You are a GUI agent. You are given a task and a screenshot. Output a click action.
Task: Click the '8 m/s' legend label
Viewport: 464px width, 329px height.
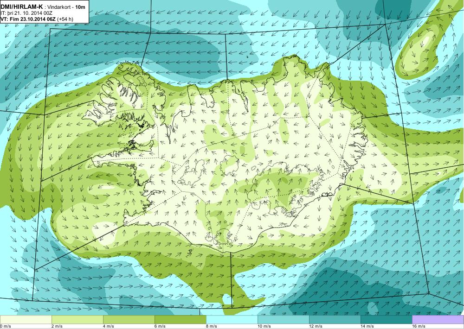coord(212,326)
